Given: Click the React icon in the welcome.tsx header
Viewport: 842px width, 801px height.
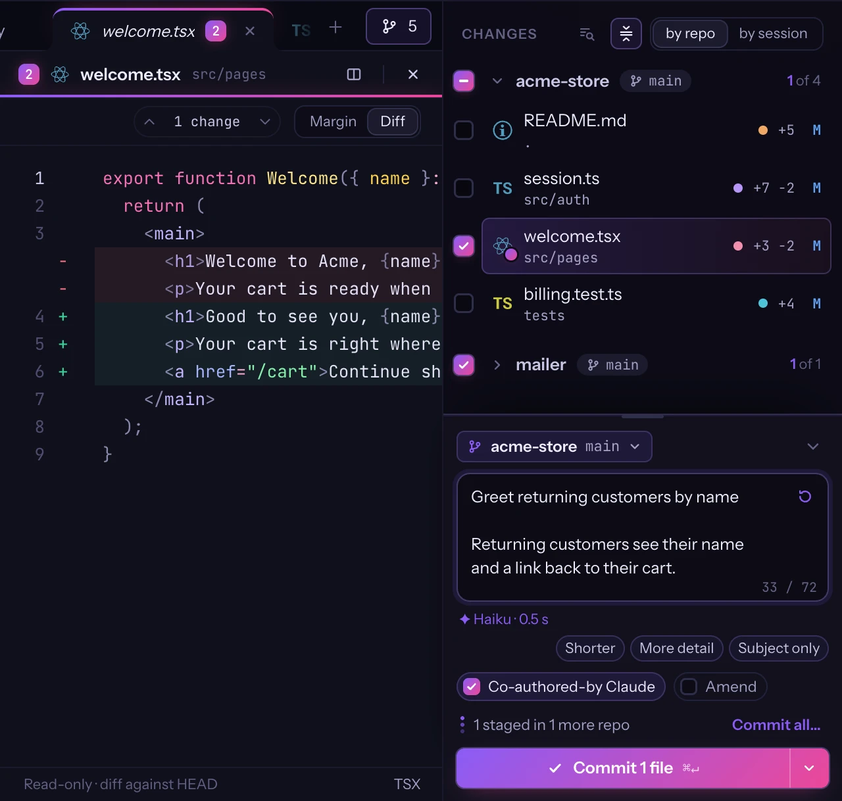Looking at the screenshot, I should 60,74.
